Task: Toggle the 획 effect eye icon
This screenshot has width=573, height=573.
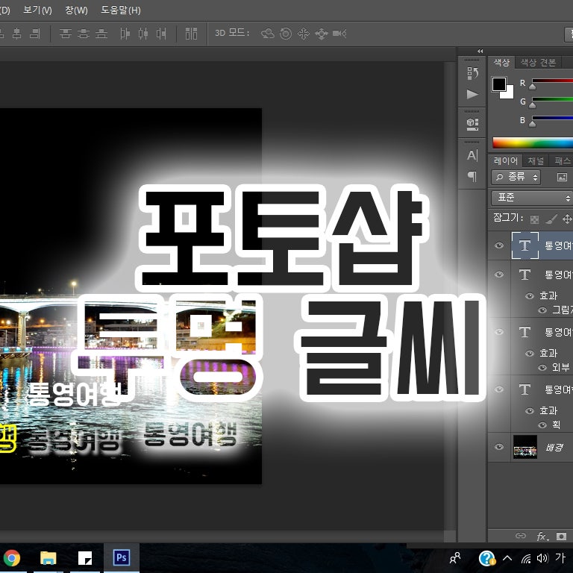Action: tap(542, 425)
